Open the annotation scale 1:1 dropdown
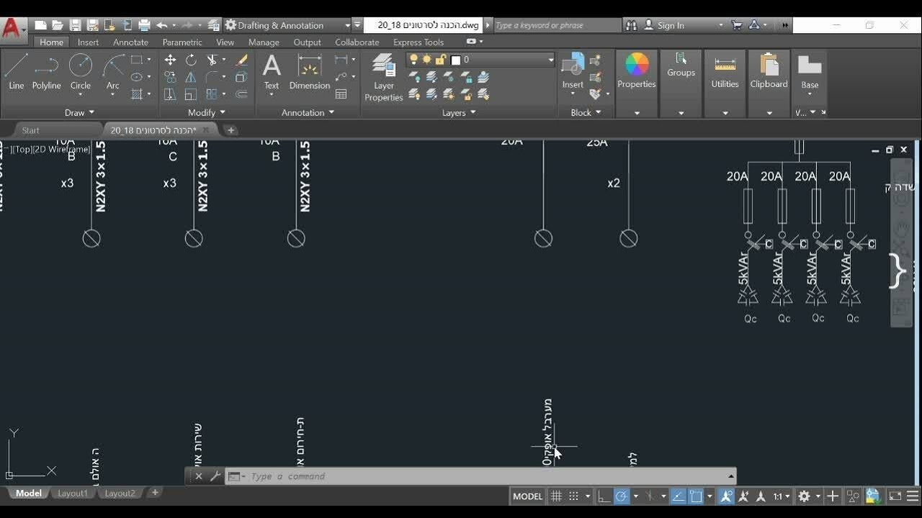Screen dimensions: 922x518 (x=781, y=496)
